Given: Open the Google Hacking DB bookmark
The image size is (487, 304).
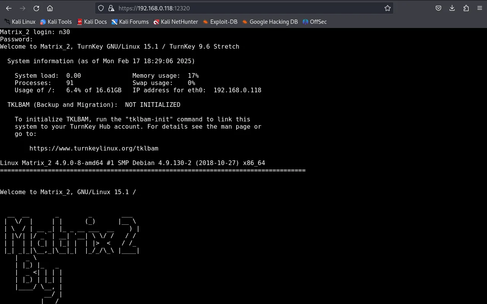Looking at the screenshot, I should [x=270, y=22].
